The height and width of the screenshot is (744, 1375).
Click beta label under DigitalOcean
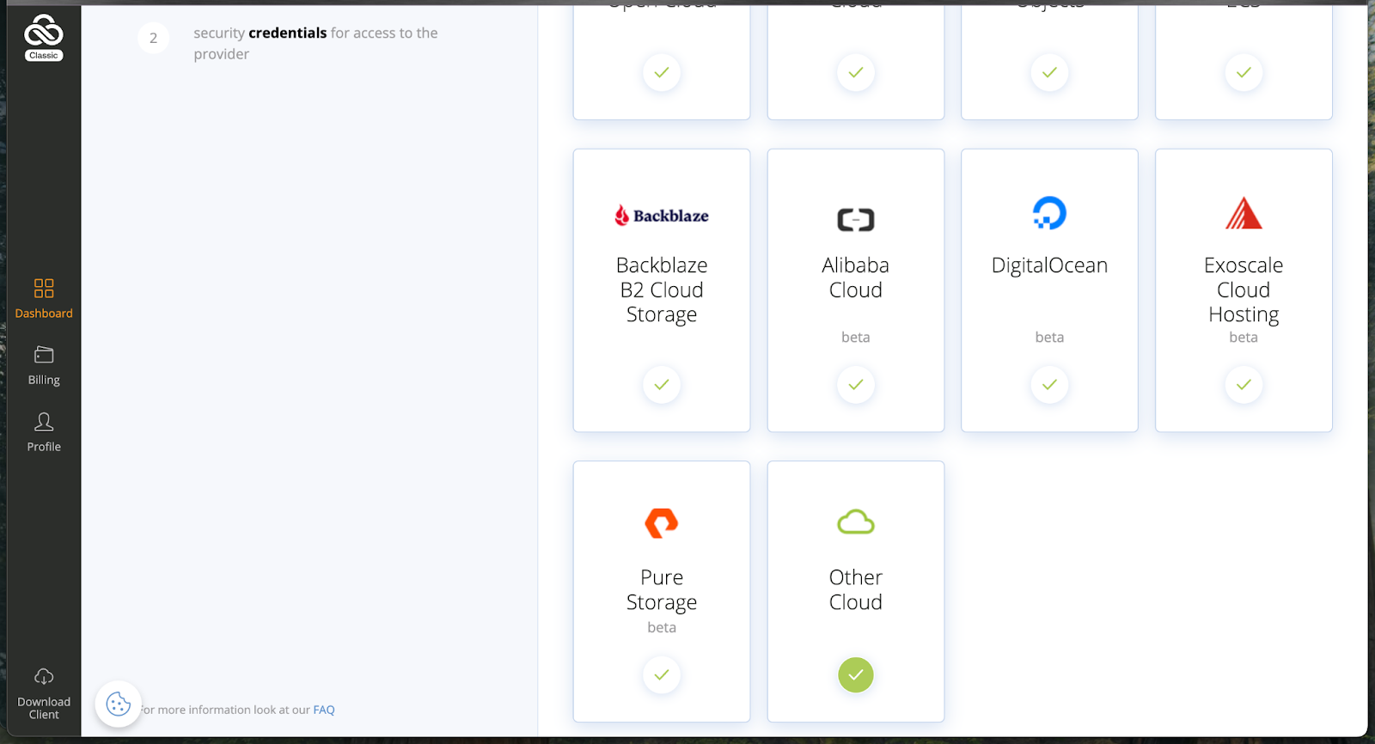click(x=1049, y=338)
